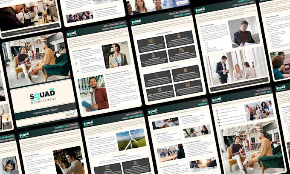Click the Direct Personal Service card icon

(x=159, y=90)
